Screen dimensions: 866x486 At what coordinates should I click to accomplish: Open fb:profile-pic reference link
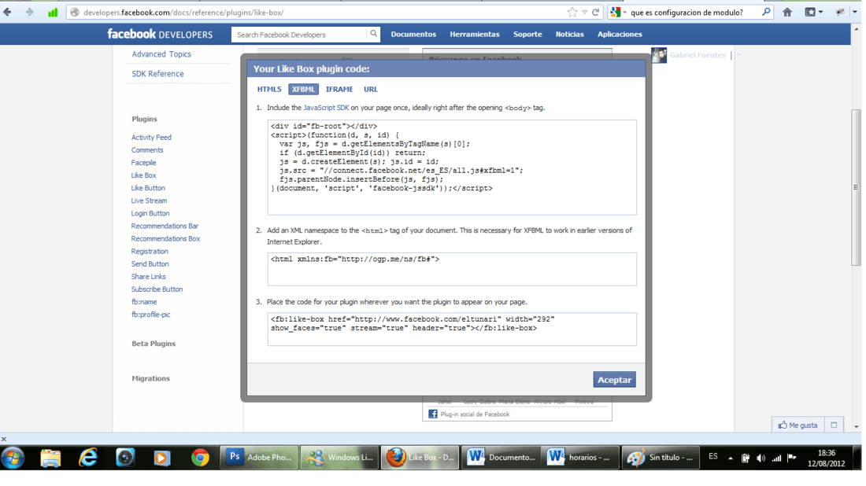pos(151,315)
